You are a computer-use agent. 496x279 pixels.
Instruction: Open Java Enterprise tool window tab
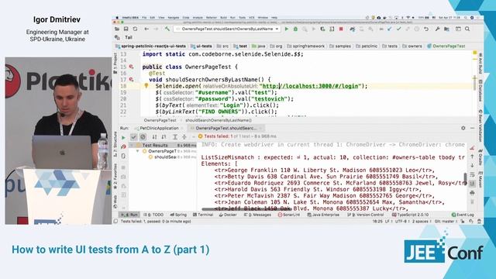tap(323, 215)
